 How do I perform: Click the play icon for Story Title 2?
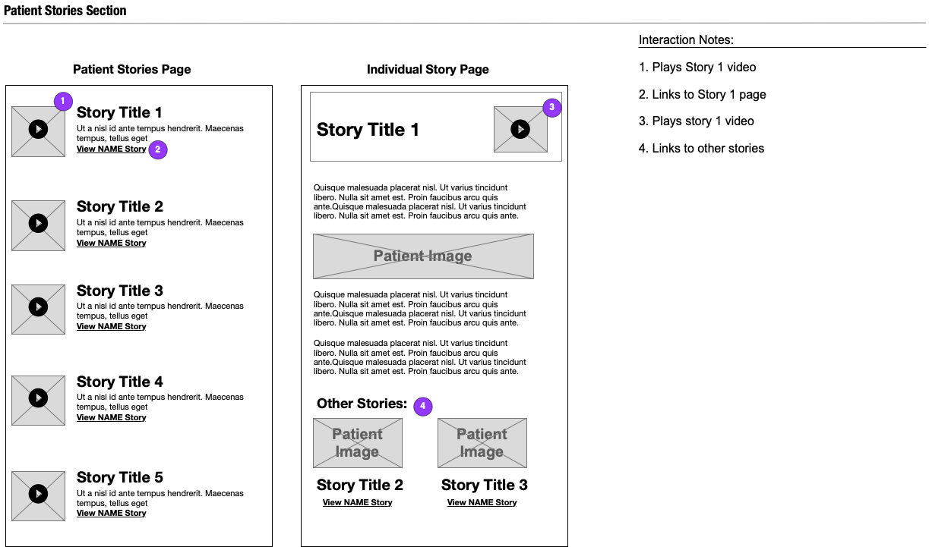[x=38, y=225]
